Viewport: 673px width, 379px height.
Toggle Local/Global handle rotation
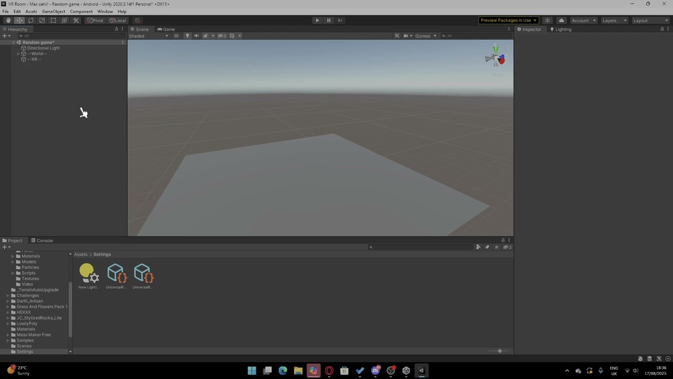[x=117, y=21]
